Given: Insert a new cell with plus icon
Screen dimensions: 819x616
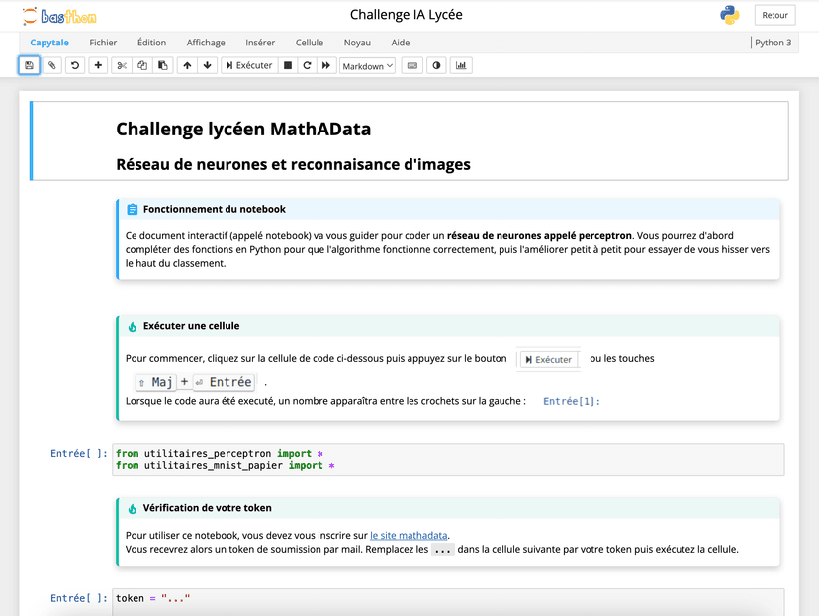Looking at the screenshot, I should pyautogui.click(x=98, y=65).
